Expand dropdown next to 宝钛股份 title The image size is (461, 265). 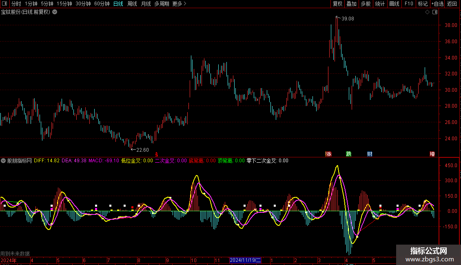[55, 12]
